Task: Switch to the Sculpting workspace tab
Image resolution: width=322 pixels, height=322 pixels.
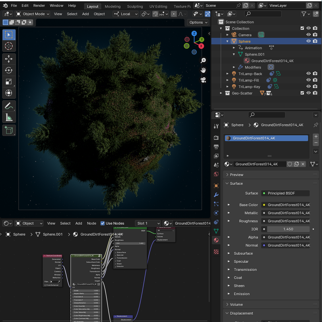Action: 135,6
